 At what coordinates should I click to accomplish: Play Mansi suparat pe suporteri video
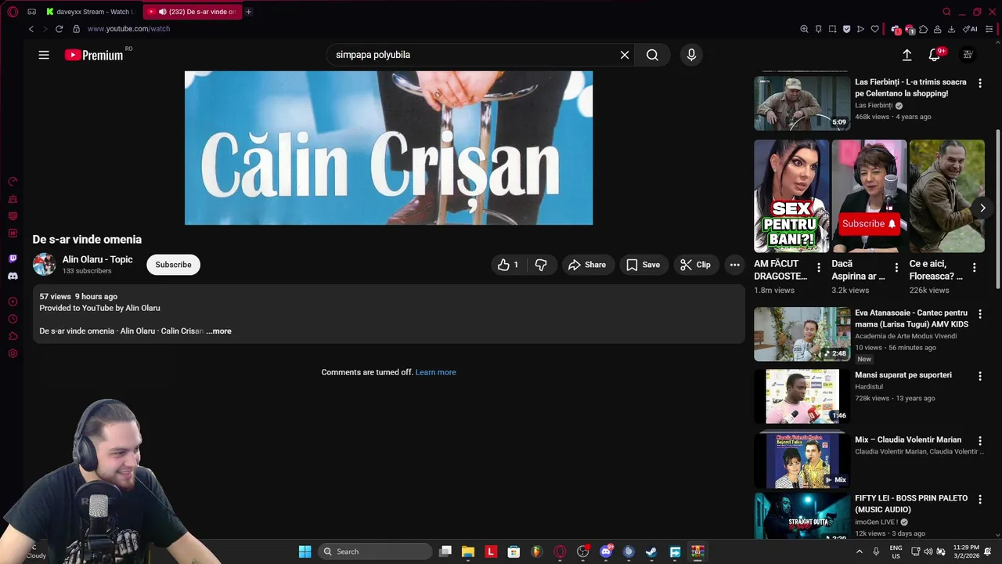(802, 396)
